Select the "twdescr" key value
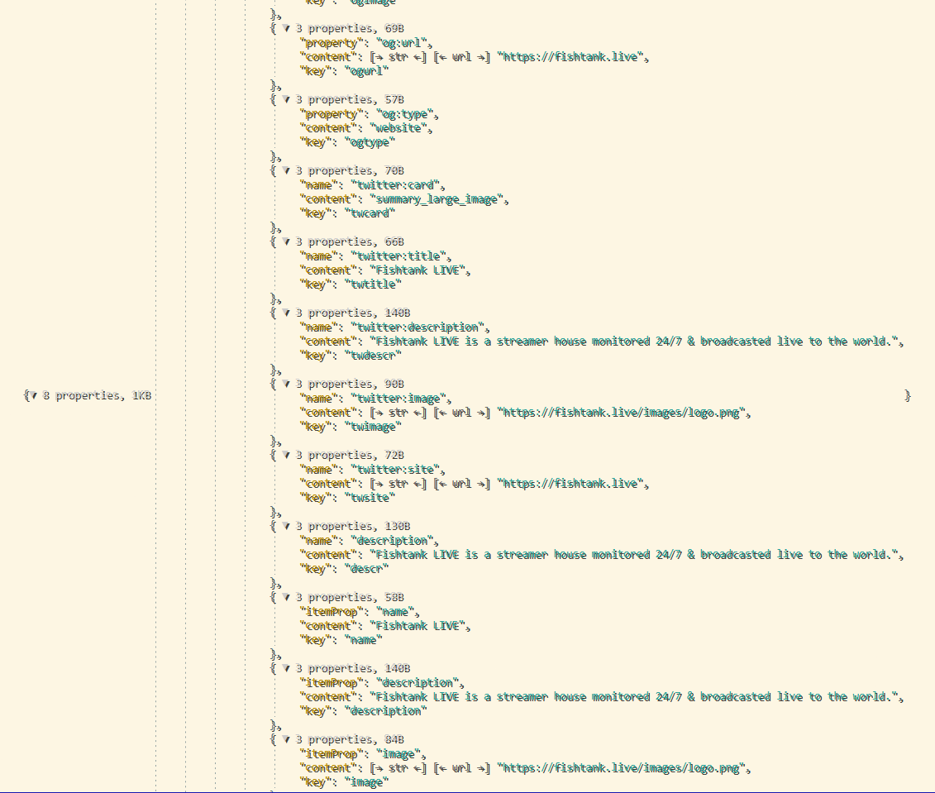The image size is (935, 793). tap(373, 356)
